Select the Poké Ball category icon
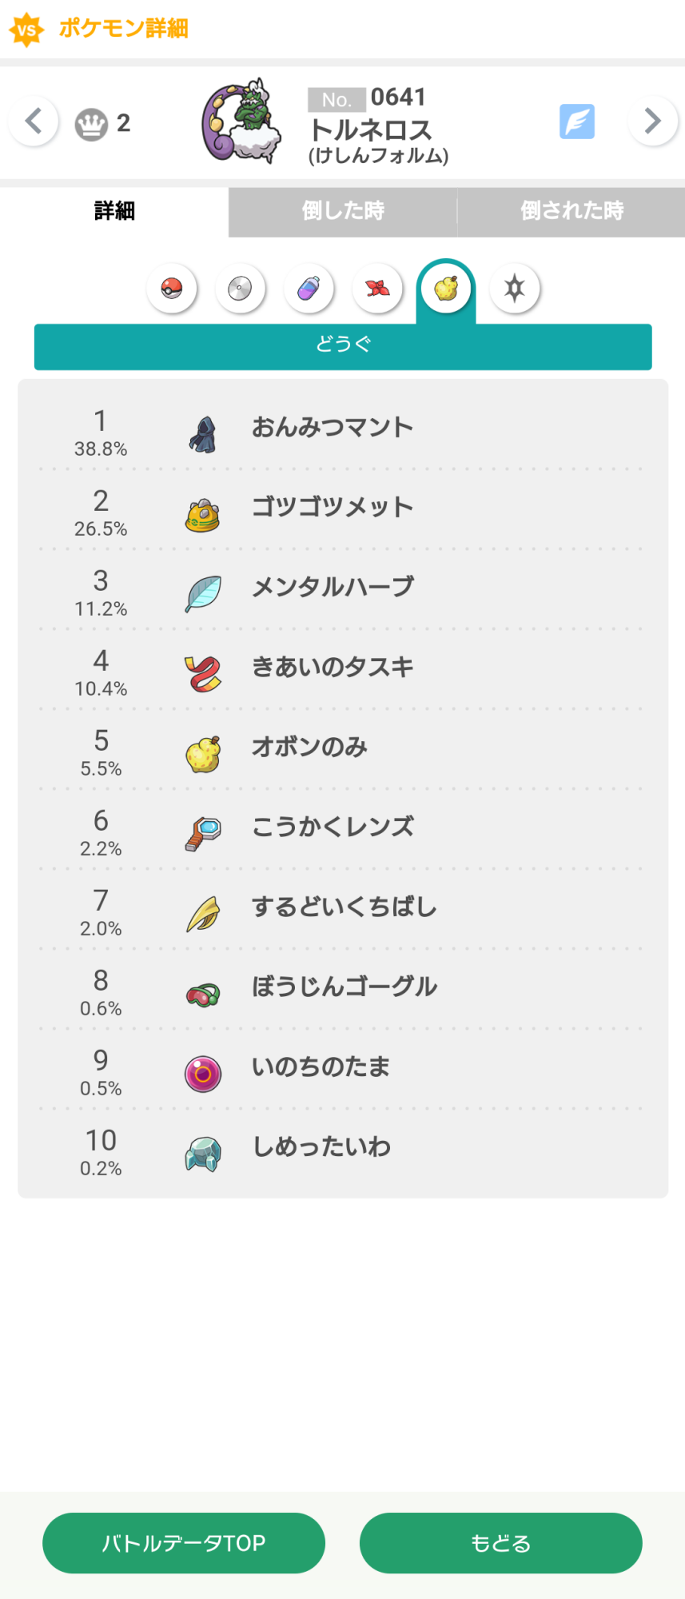The height and width of the screenshot is (1599, 685). tap(172, 288)
